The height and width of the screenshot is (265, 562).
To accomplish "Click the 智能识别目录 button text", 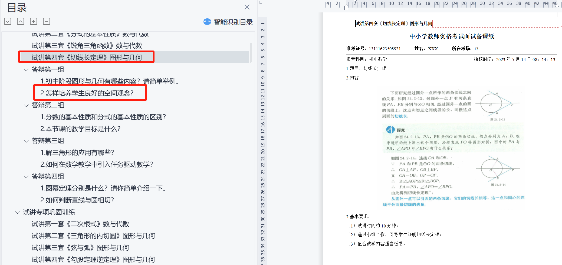I will click(x=233, y=22).
